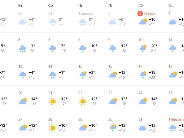Select date 24 in the calendar
Viewport: 184px width, 138px height.
click(140, 93)
